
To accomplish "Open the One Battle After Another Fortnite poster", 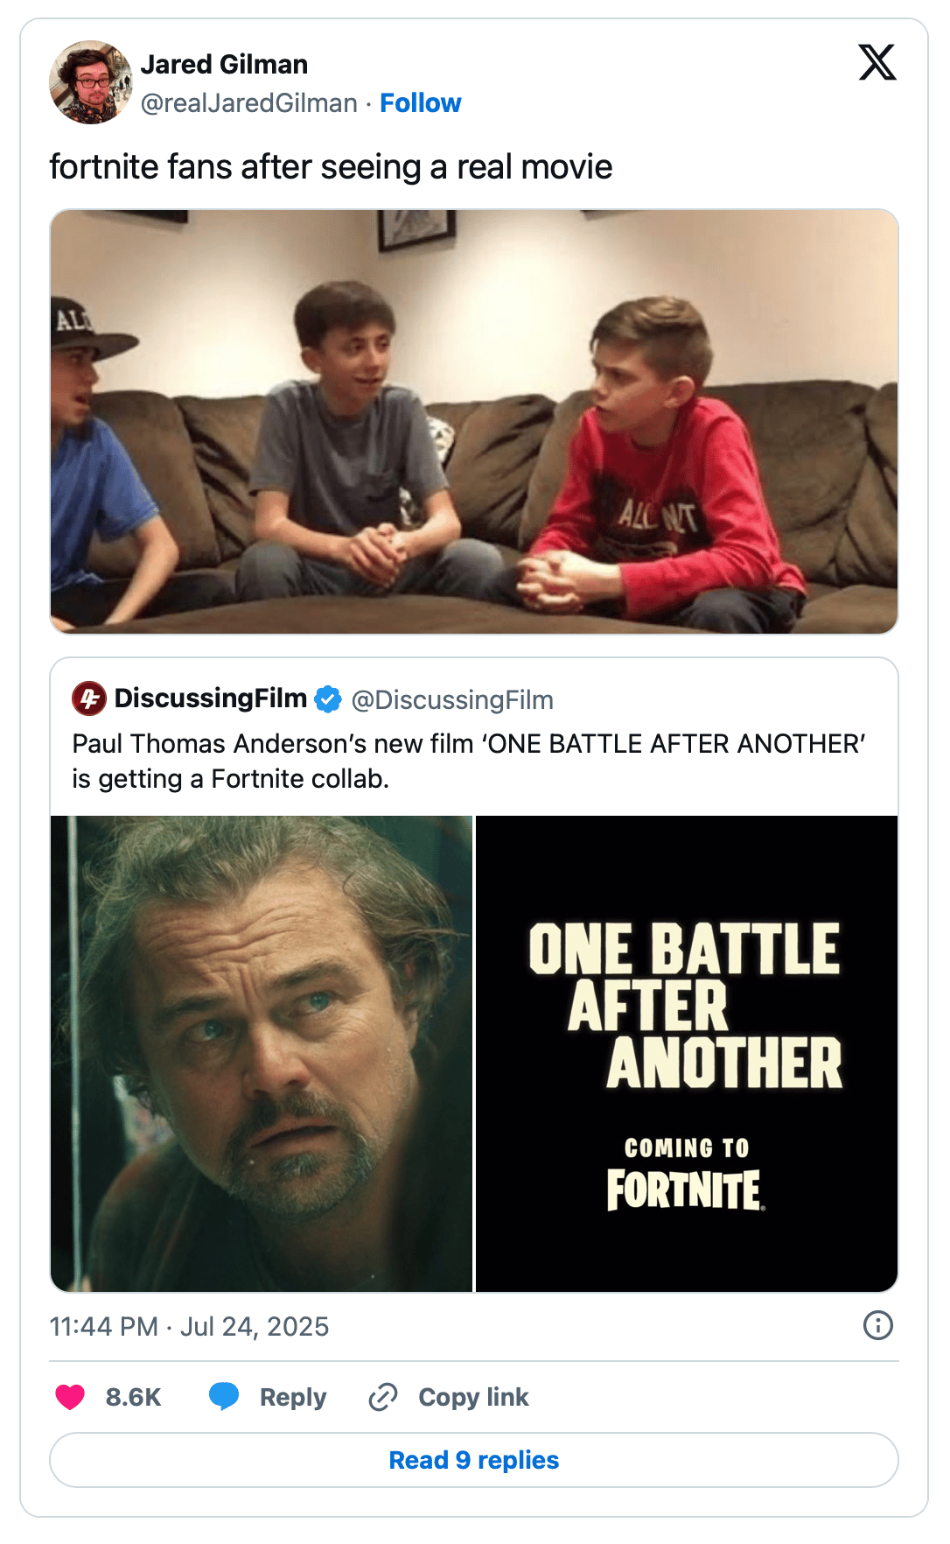I will coord(687,1054).
